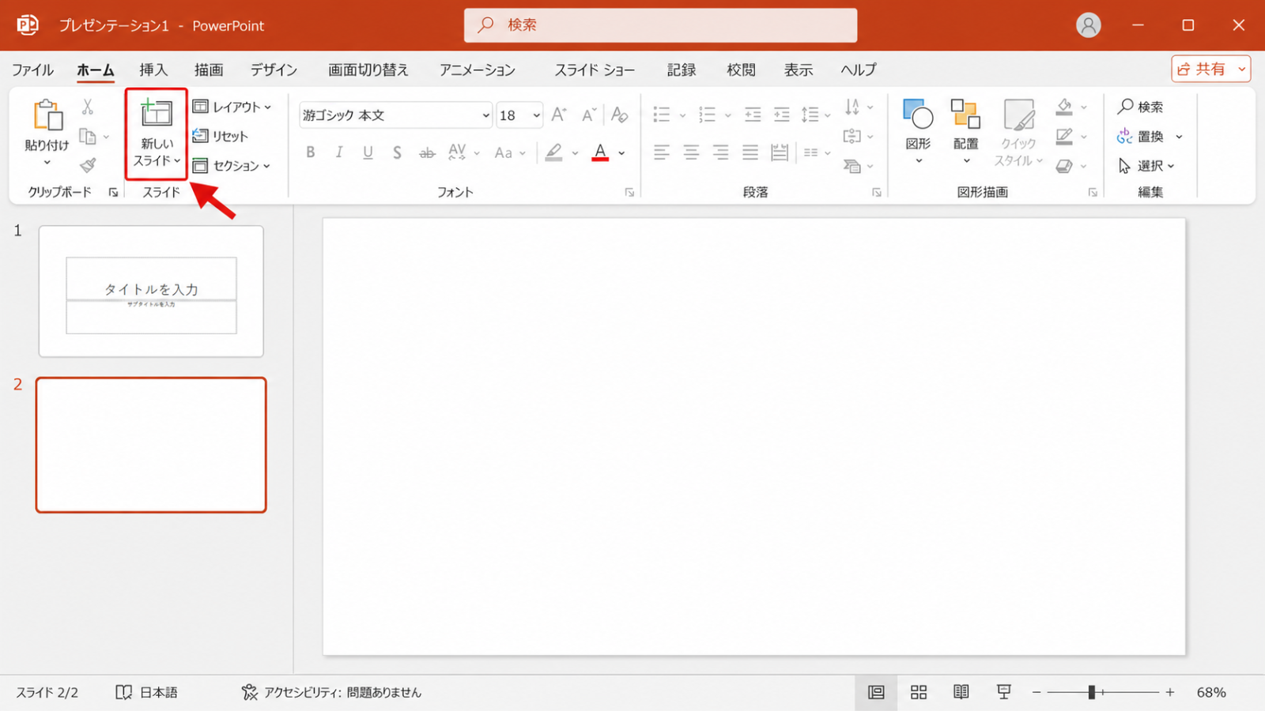The image size is (1265, 711).
Task: Toggle bold formatting
Action: click(x=311, y=152)
